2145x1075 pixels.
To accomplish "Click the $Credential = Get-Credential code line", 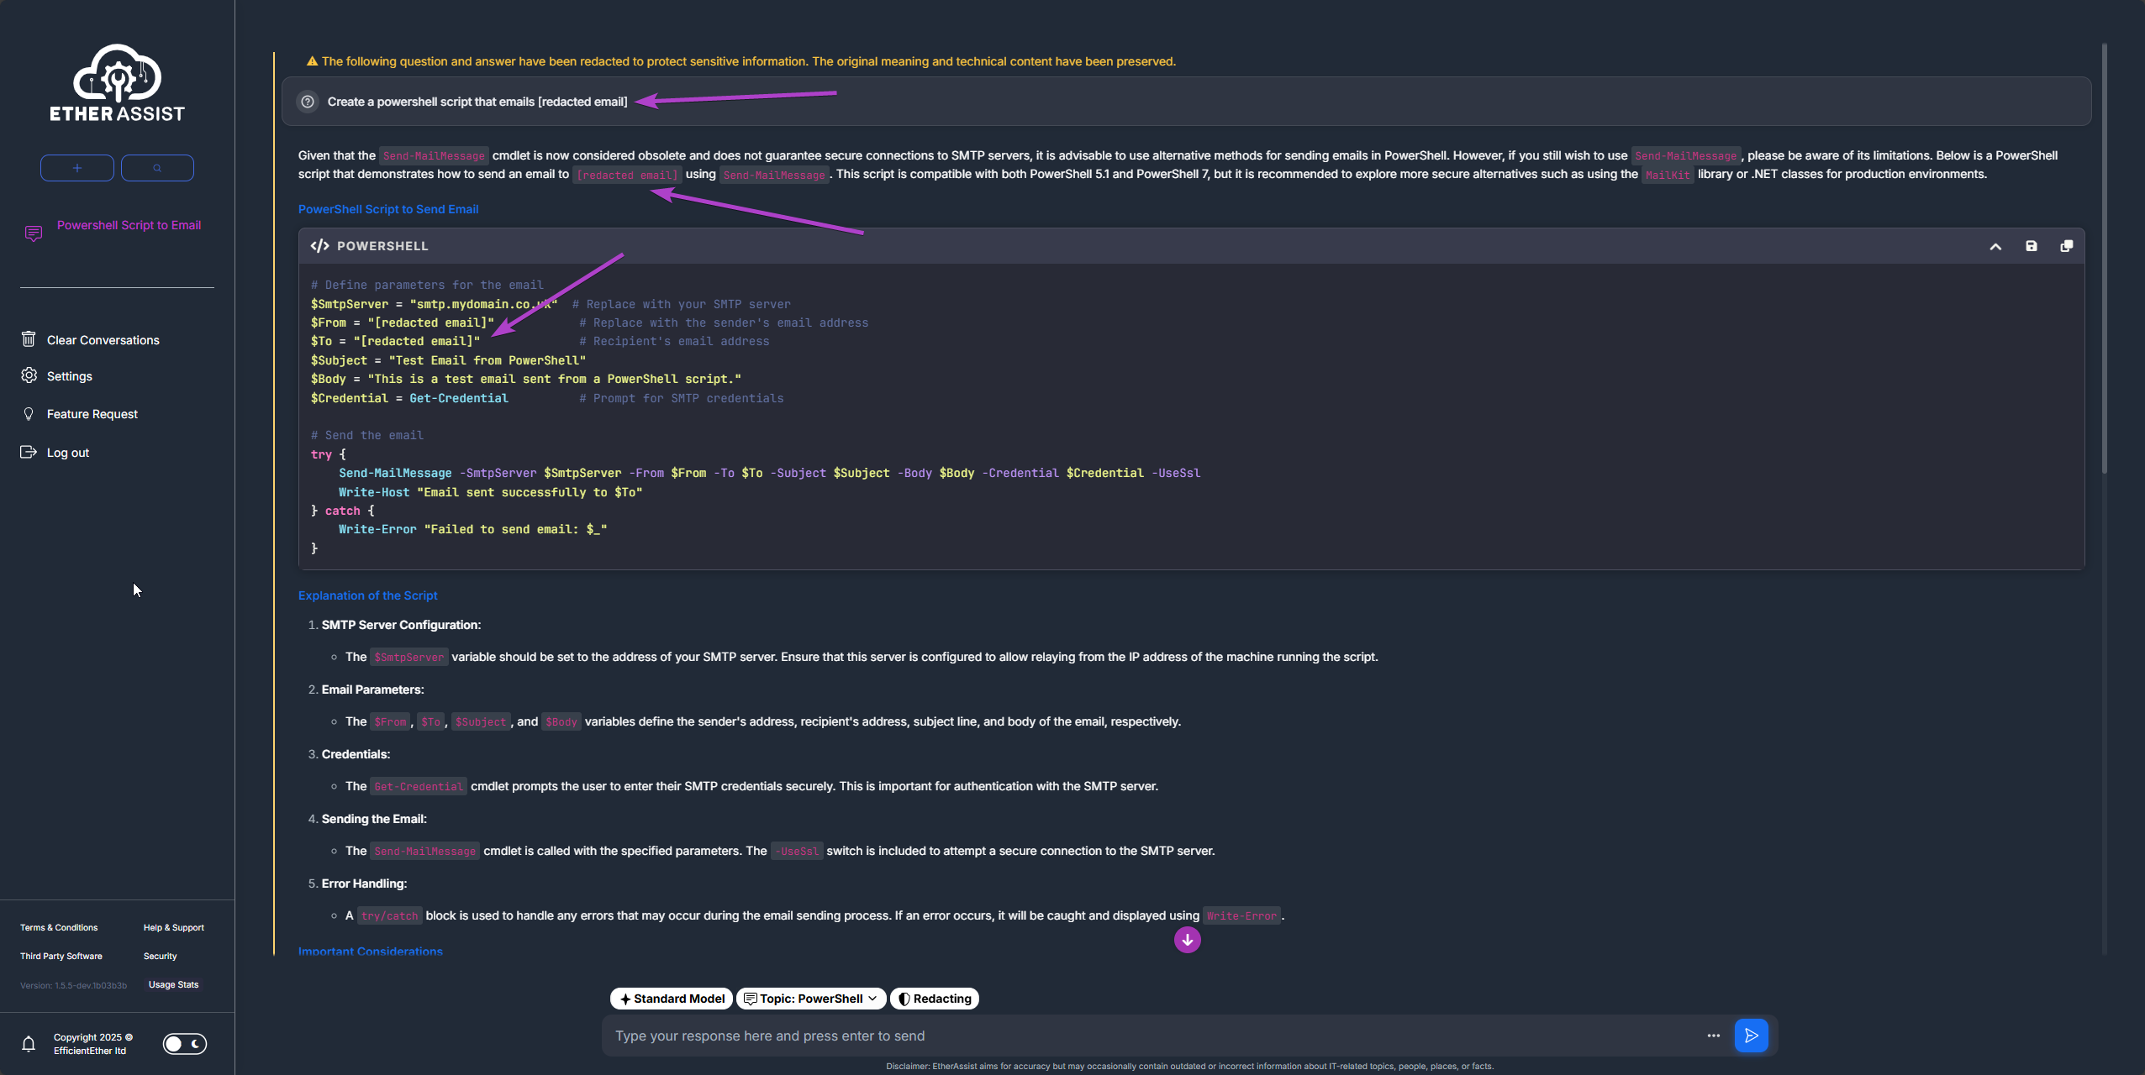I will (547, 398).
